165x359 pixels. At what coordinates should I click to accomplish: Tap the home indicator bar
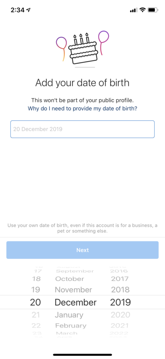[x=82, y=355]
